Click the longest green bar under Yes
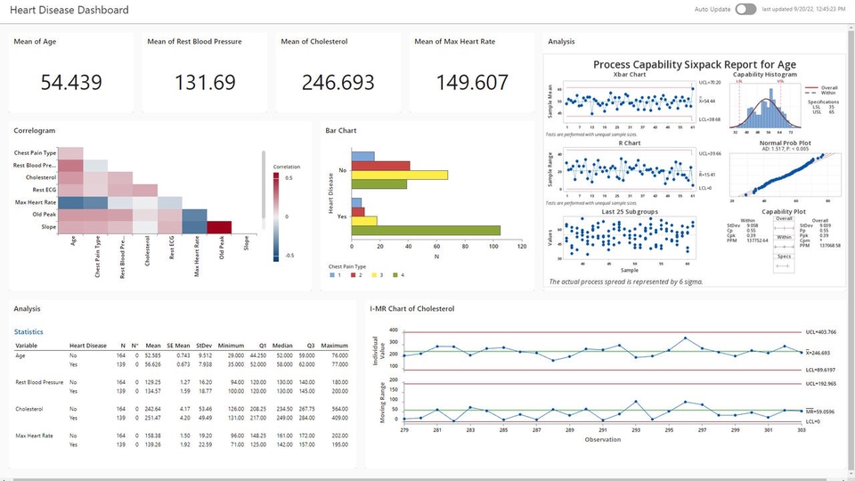The height and width of the screenshot is (481, 855). click(426, 231)
